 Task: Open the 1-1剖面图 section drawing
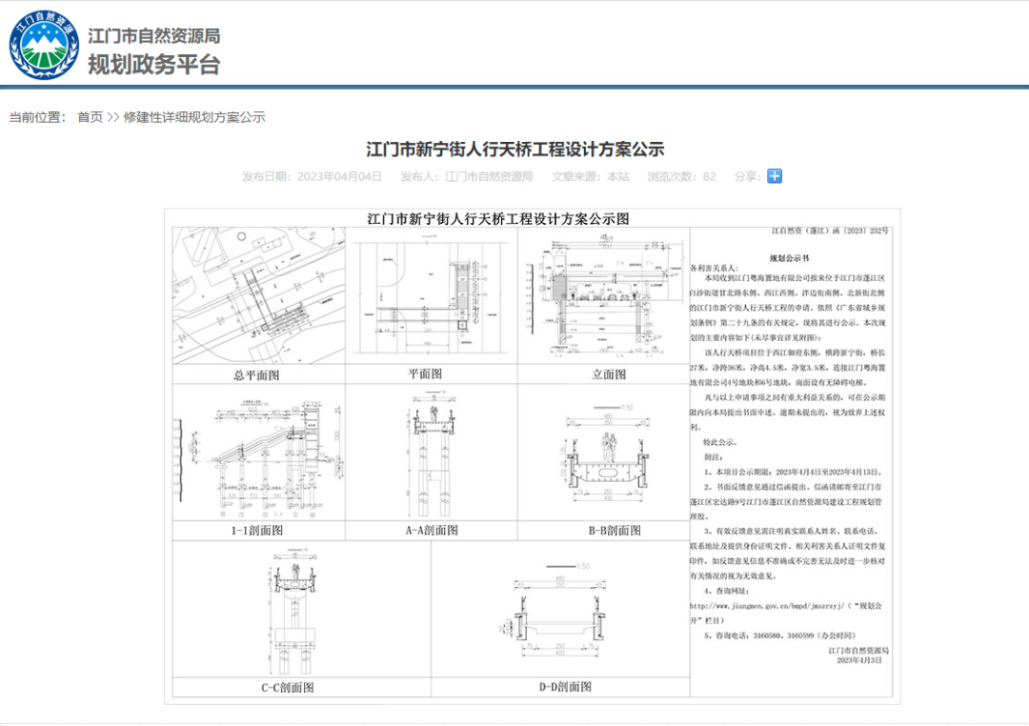[258, 453]
